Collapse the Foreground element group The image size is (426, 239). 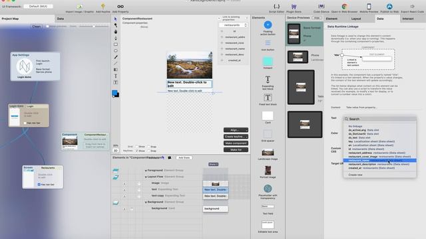[146, 171]
